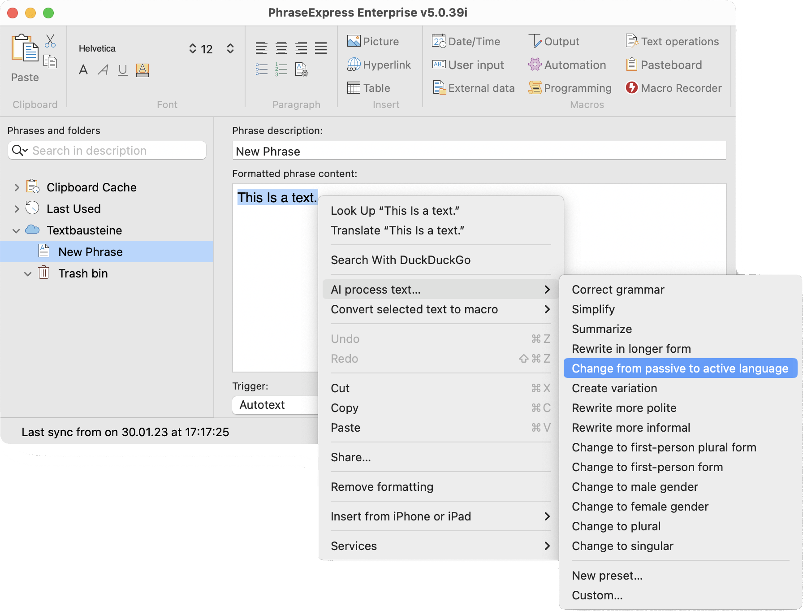Insert numbered list
This screenshot has height=611, width=803.
tap(281, 69)
